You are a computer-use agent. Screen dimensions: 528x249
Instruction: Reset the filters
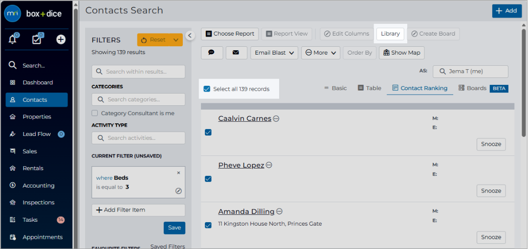point(154,40)
